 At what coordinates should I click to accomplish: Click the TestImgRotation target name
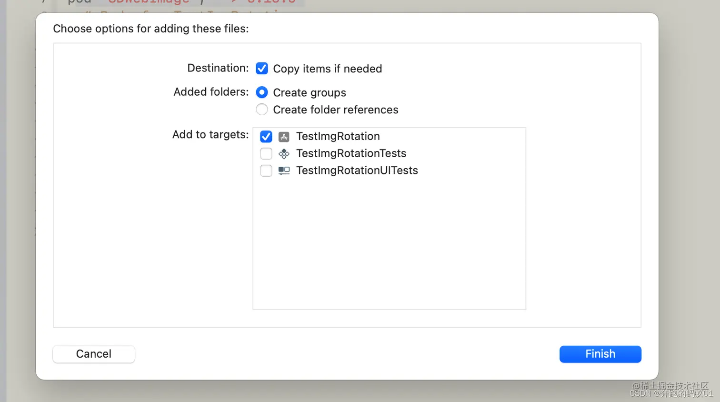pyautogui.click(x=338, y=136)
